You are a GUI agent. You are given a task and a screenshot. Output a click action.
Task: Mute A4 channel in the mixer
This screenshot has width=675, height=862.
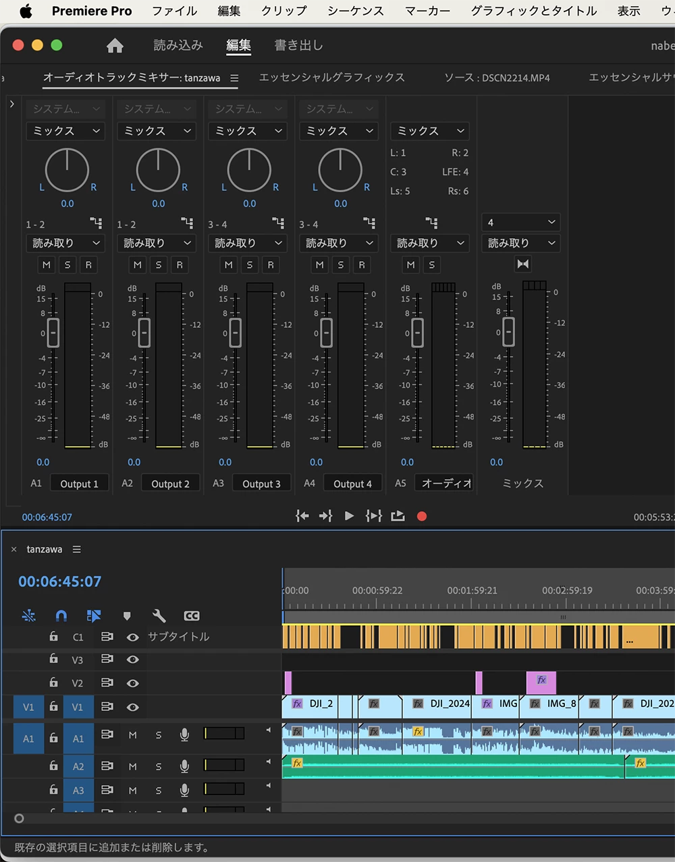pyautogui.click(x=320, y=265)
